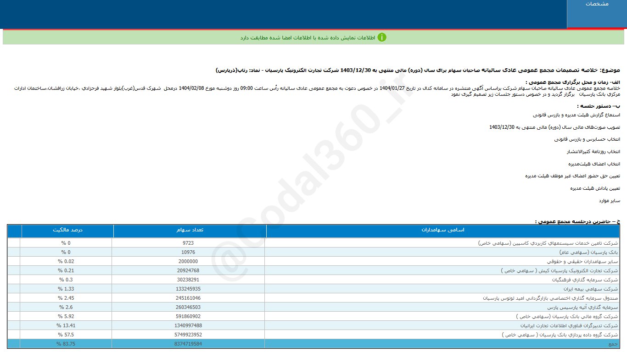This screenshot has height=352, width=627.
Task: Click the تعداد سهام column header
Action: (x=190, y=230)
